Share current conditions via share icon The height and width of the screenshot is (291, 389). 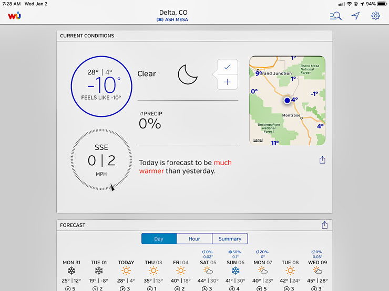click(323, 160)
